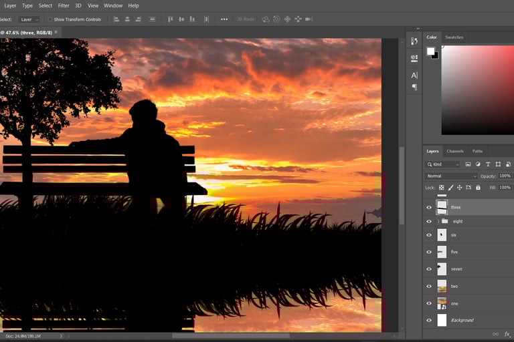The width and height of the screenshot is (514, 342).
Task: Switch to the Swatches tab
Action: 454,37
